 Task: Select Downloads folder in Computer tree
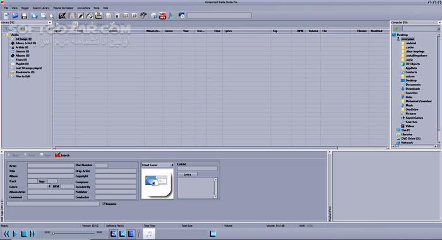point(413,88)
